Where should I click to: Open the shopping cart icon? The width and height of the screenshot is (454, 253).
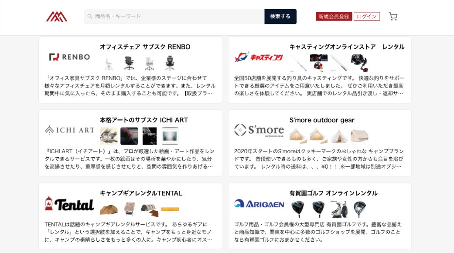coord(393,17)
